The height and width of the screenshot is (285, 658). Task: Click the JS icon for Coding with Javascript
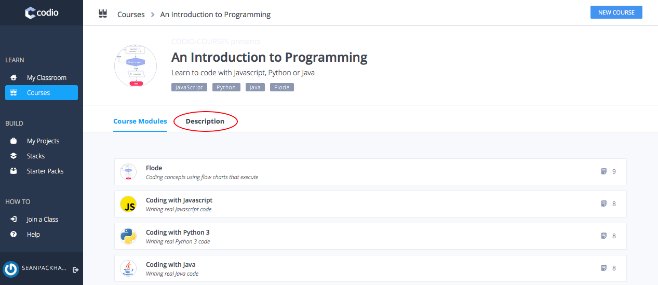pos(128,205)
